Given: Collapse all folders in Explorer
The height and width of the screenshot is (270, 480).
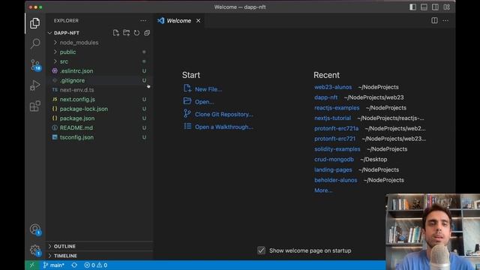Looking at the screenshot, I should 147,33.
